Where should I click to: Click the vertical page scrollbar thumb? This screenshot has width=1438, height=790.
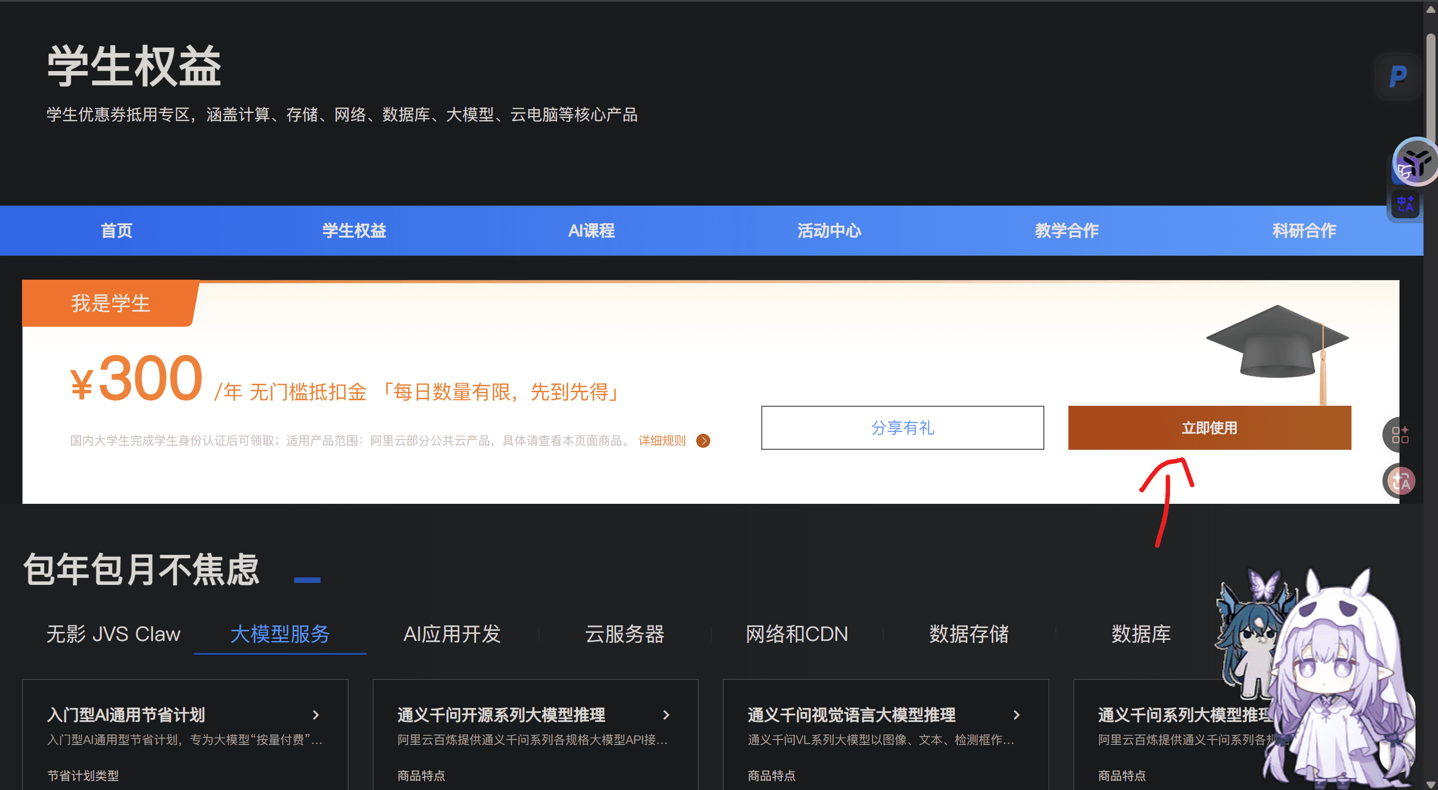click(1431, 90)
